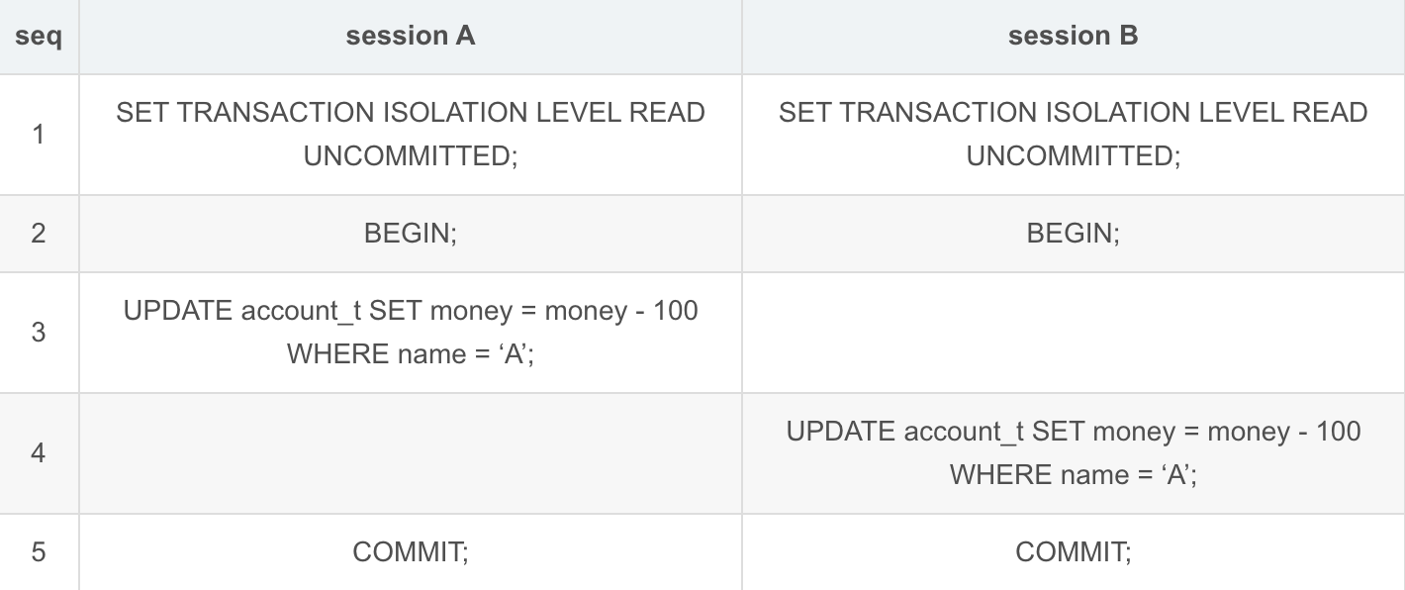1405x590 pixels.
Task: Click session B's UPDATE account_t statement
Action: 1073,453
